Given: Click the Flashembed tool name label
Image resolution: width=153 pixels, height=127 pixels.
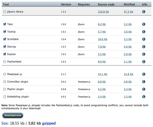Looking at the screenshot, I should click(14, 62).
